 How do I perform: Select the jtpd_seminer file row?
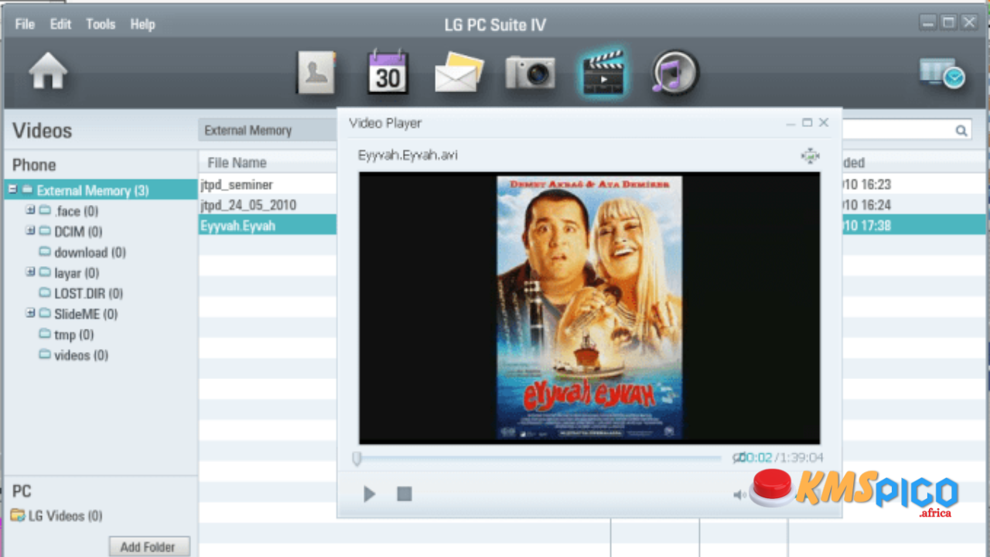(x=268, y=185)
